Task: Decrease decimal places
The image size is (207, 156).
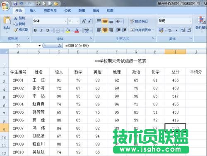Action: pyautogui.click(x=189, y=30)
